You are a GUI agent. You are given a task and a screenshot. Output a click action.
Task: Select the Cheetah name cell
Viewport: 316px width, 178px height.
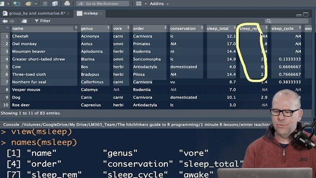(x=20, y=36)
